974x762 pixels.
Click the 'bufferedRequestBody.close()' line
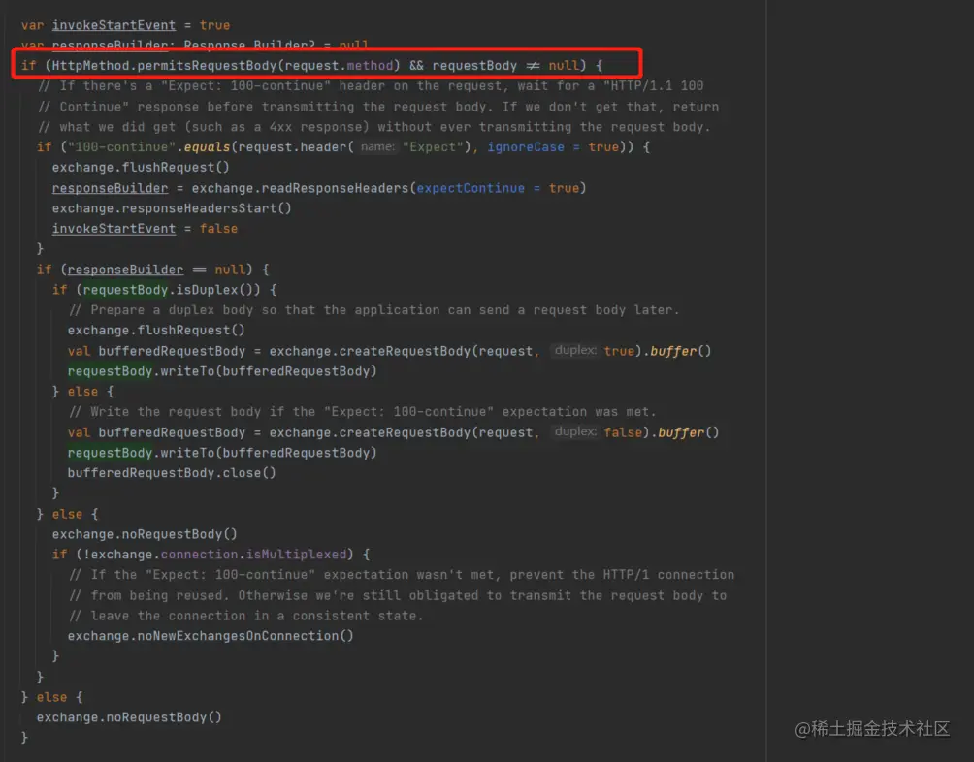point(172,473)
